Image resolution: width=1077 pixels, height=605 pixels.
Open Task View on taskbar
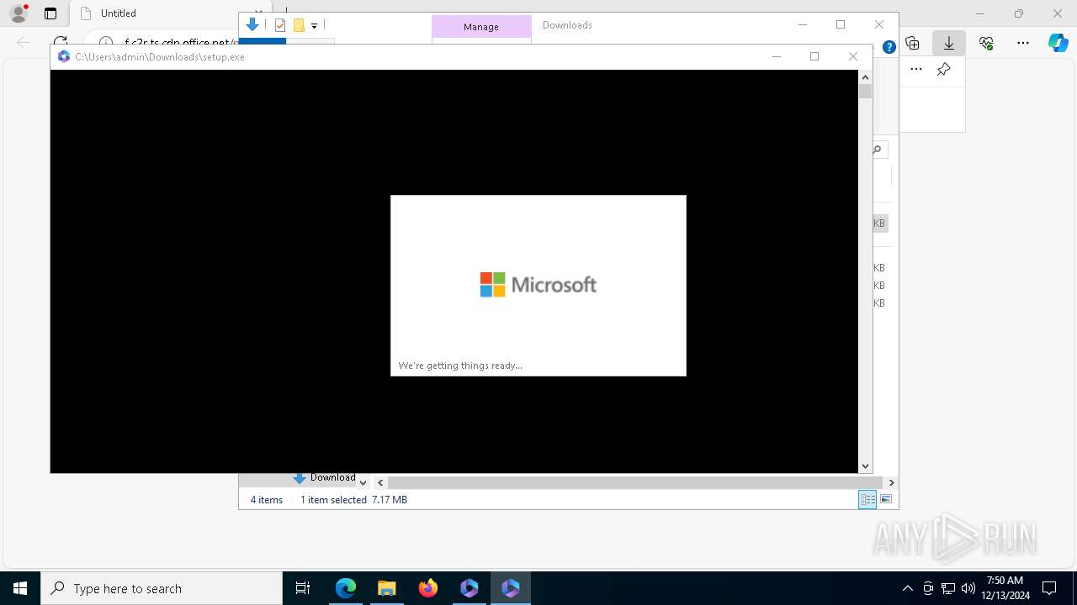point(303,588)
